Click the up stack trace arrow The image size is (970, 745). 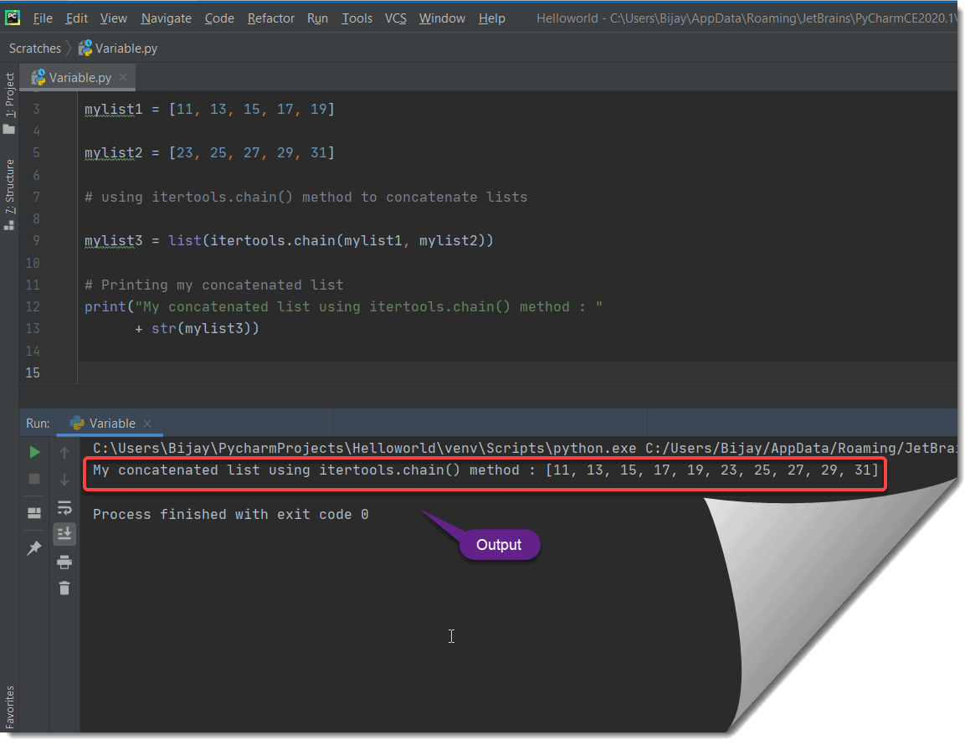(x=64, y=453)
